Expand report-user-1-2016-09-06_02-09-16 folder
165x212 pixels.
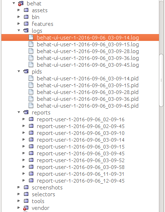pyautogui.click(x=24, y=119)
